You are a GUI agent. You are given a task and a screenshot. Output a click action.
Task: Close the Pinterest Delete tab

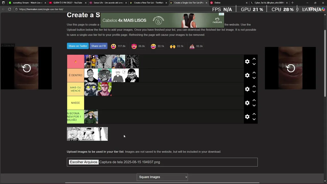coord(247,3)
